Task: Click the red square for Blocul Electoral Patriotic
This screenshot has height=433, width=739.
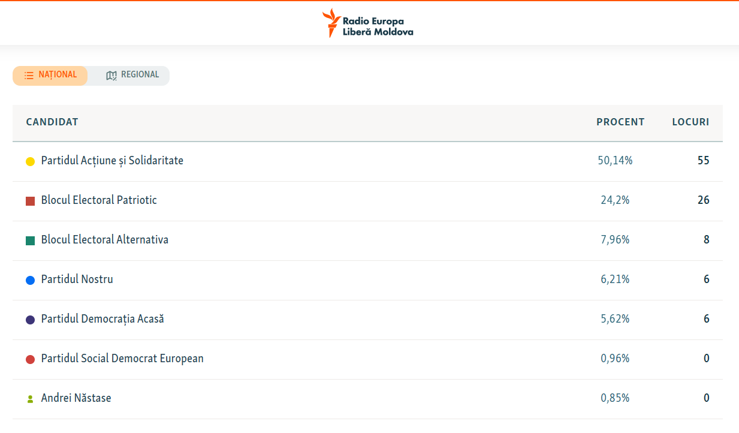Action: (x=30, y=201)
